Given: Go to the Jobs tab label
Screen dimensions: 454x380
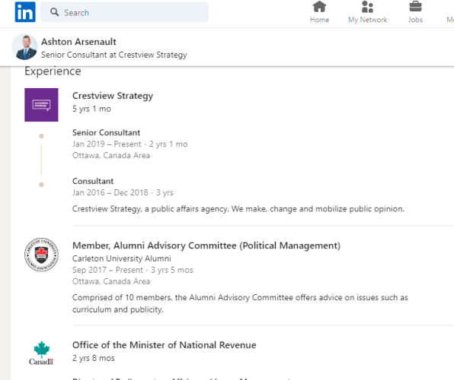Looking at the screenshot, I should point(415,20).
